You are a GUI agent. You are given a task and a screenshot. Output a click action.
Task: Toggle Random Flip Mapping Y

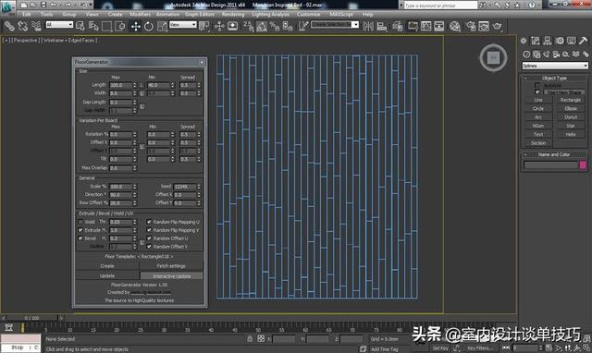click(x=149, y=230)
